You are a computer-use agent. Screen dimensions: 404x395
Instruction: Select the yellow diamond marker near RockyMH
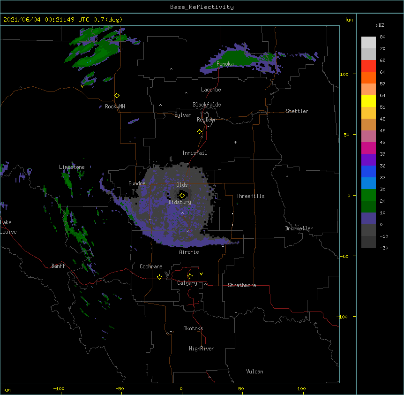tap(117, 96)
